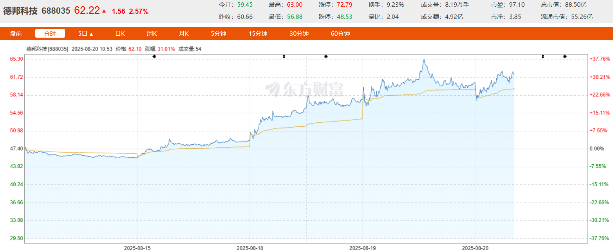Click the 德邦科技 stock name in the header
Screen dimensions: 613x251
(20, 11)
